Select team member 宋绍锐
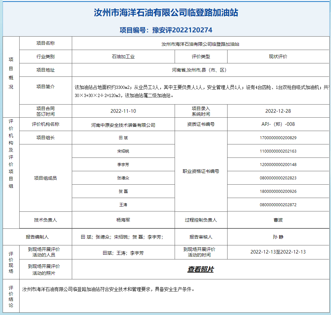The width and height of the screenshot is (331, 315). [x=123, y=151]
